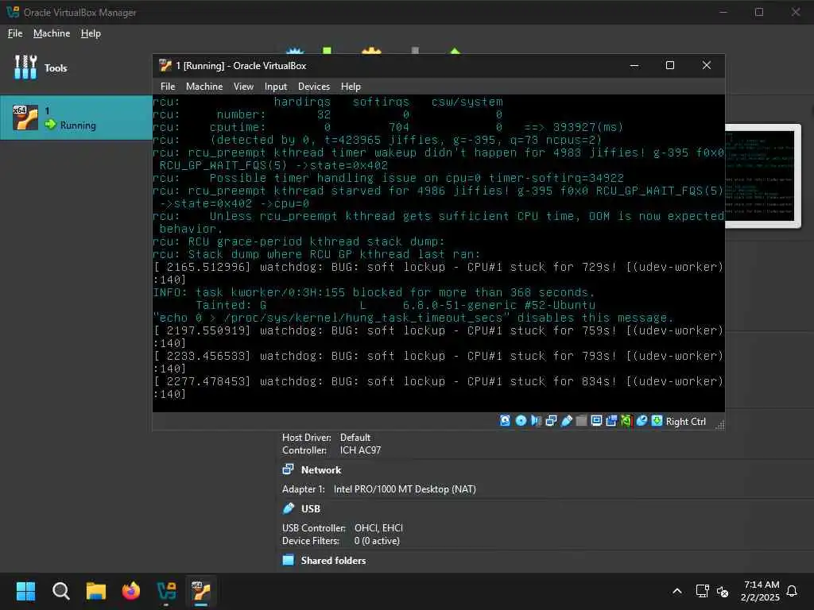Click the Network section icon
The height and width of the screenshot is (610, 814).
[288, 469]
